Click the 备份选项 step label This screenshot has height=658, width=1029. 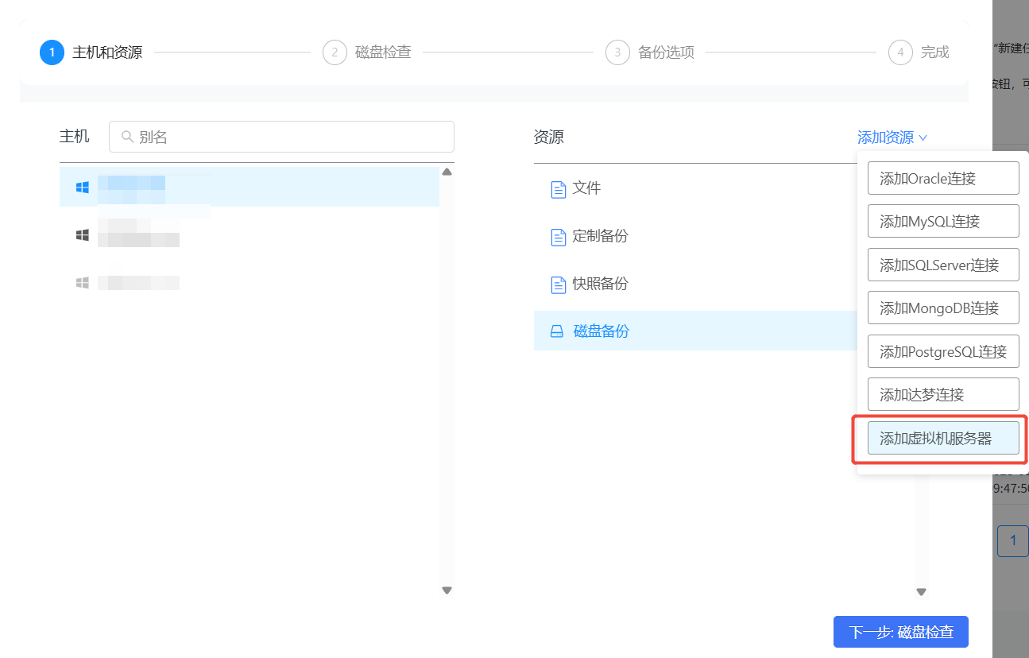(666, 52)
